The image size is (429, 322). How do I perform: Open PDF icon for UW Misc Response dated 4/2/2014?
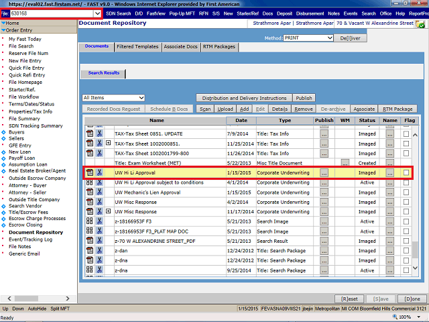click(90, 202)
